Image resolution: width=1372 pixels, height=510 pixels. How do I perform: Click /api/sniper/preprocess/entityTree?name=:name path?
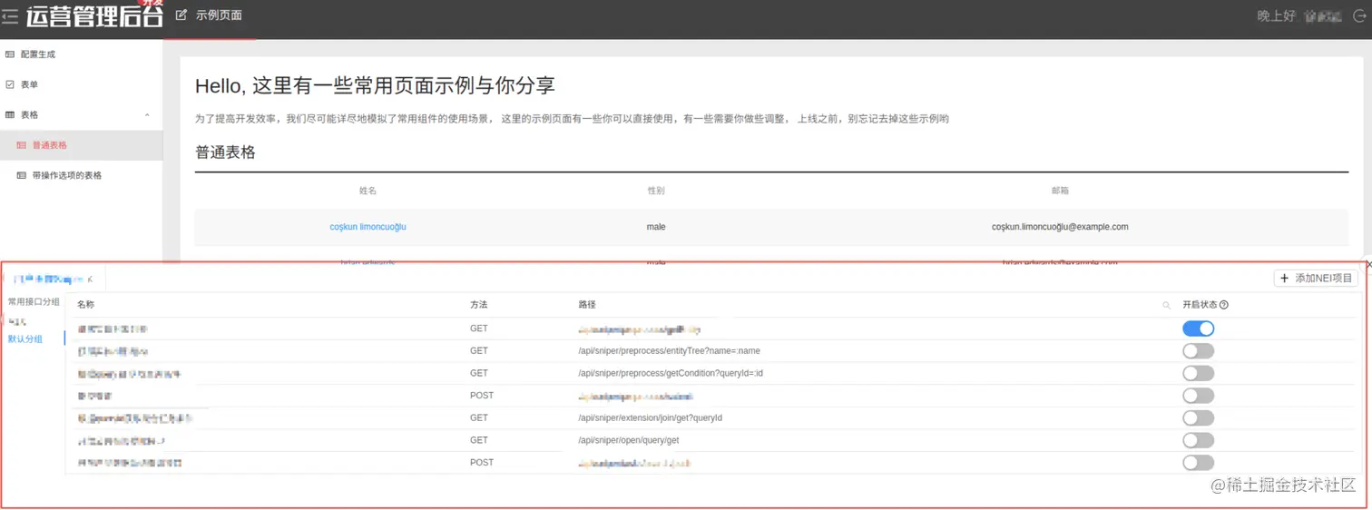(669, 350)
